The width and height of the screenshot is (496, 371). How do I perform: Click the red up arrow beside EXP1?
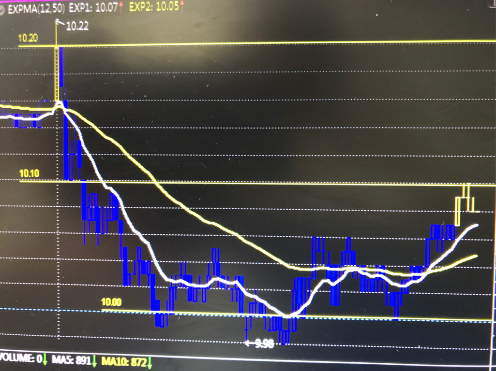(x=121, y=7)
